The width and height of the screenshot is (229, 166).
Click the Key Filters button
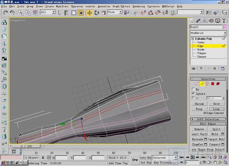[x=164, y=163]
